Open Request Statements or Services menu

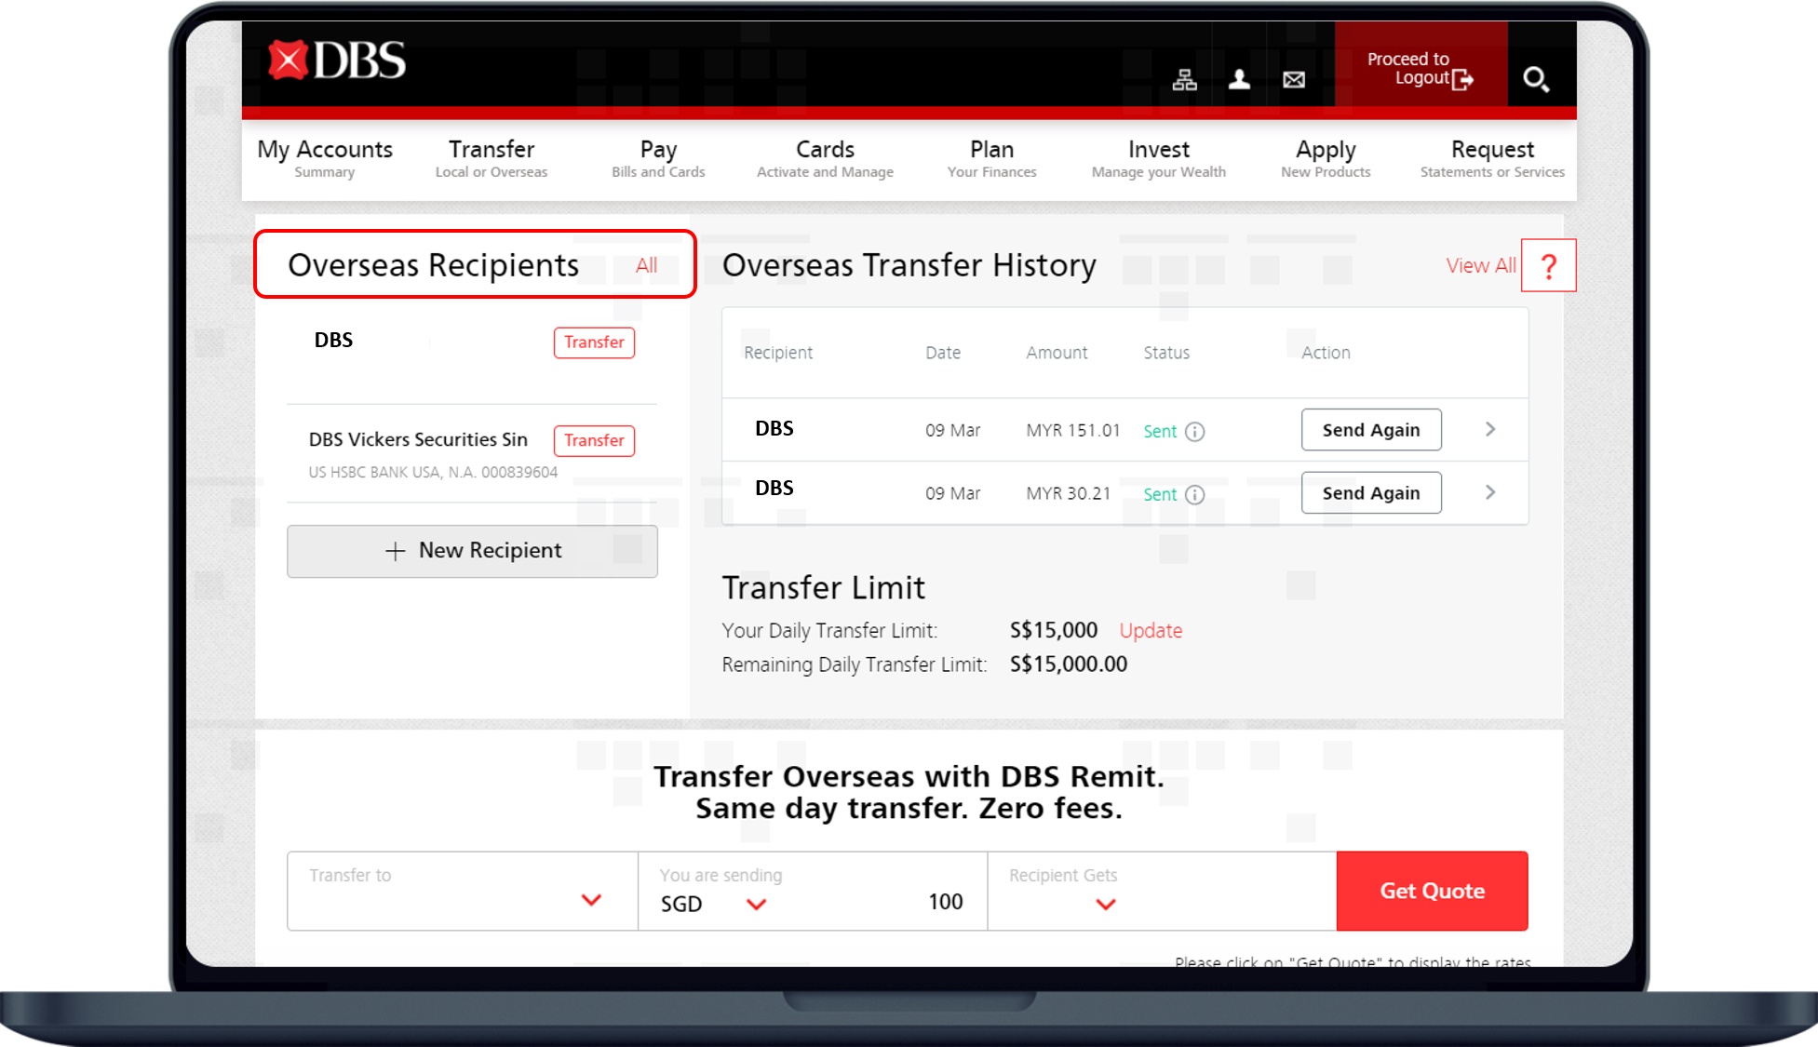point(1492,158)
